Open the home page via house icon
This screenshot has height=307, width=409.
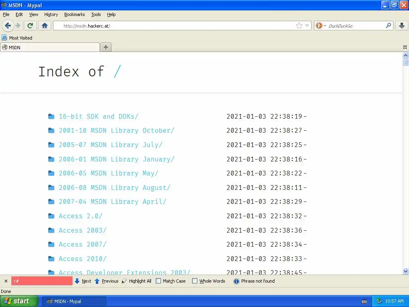[x=45, y=26]
